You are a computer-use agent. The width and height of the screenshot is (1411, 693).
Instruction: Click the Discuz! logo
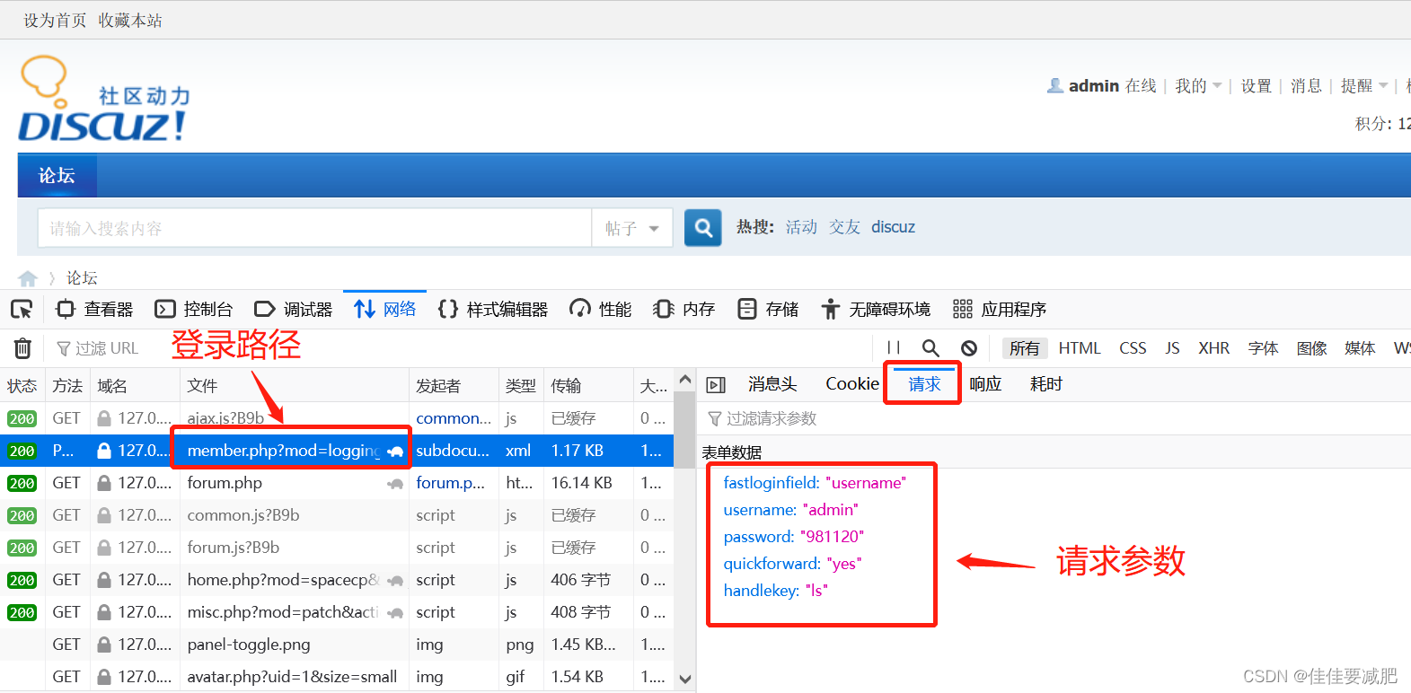pos(103,99)
